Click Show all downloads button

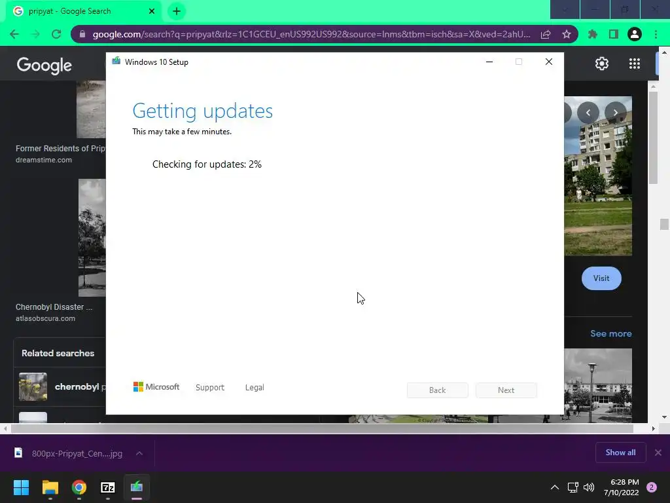click(x=620, y=453)
